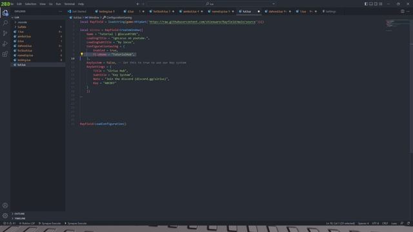This screenshot has width=413, height=232.
Task: Open the Selection menu
Action: (x=30, y=4)
